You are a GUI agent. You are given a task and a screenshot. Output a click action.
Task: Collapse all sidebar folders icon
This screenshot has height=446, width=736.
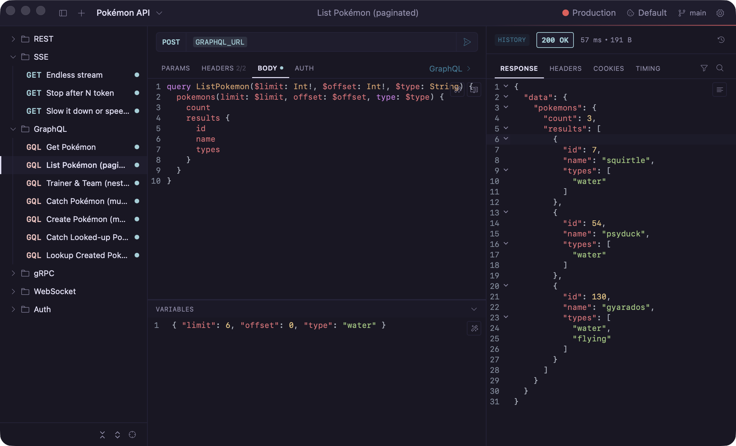[102, 435]
